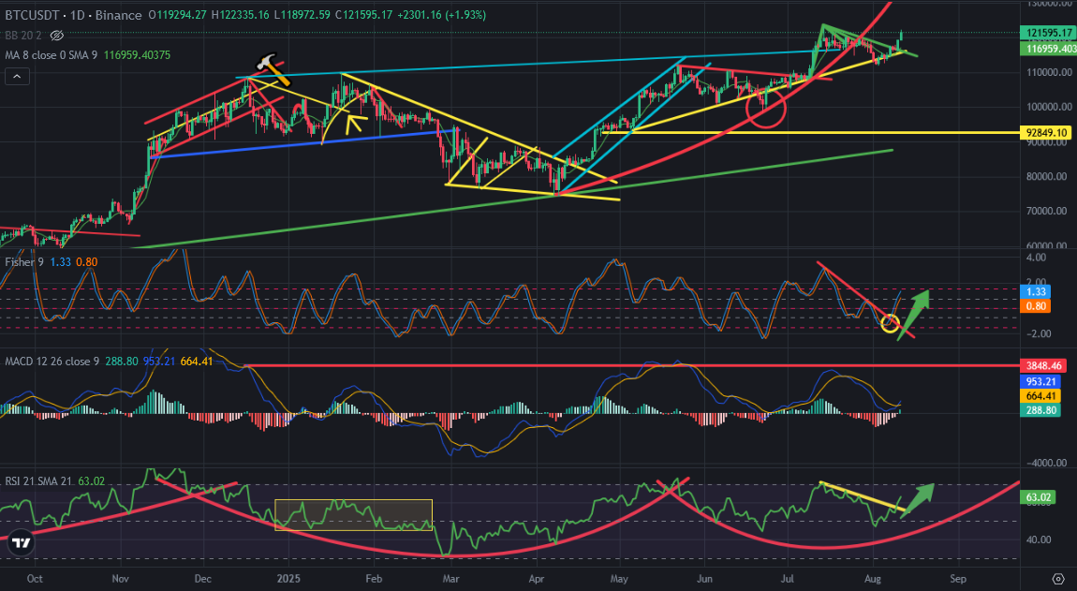
Task: Click the yellow 664.41 MACD scale label
Action: [1041, 396]
